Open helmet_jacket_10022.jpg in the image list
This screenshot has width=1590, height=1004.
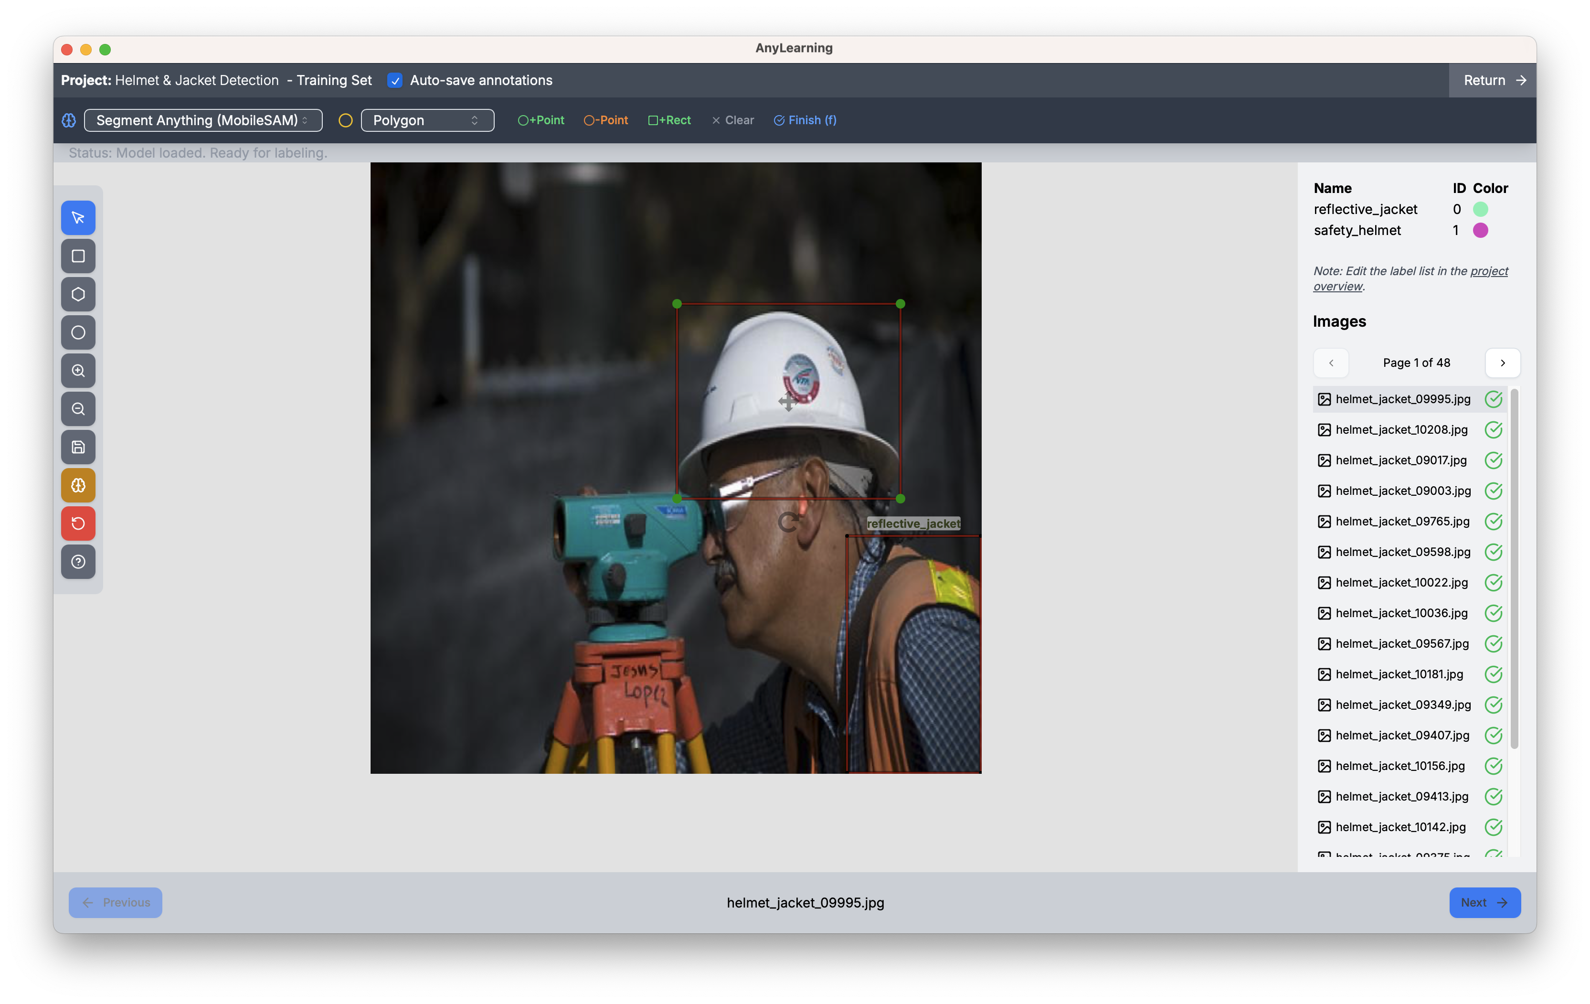(x=1401, y=583)
